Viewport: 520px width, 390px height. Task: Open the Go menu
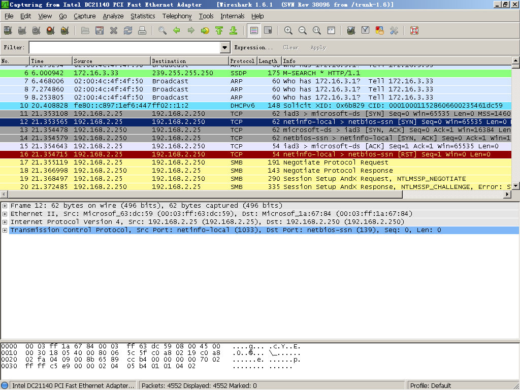click(x=62, y=16)
